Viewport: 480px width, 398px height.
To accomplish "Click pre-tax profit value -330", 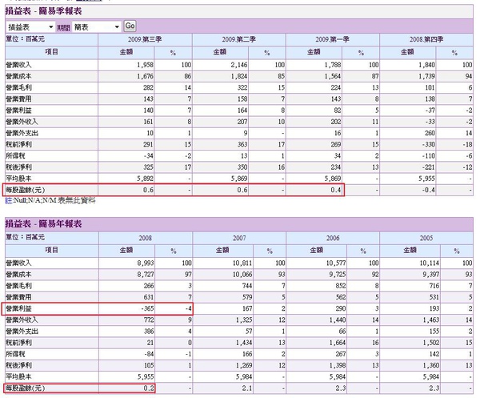I will [428, 145].
